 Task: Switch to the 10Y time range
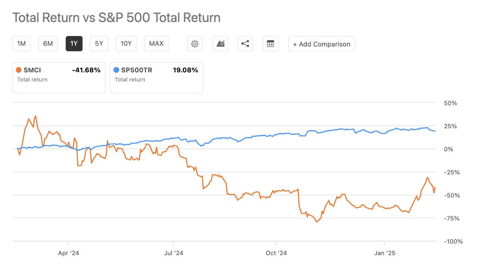click(126, 43)
